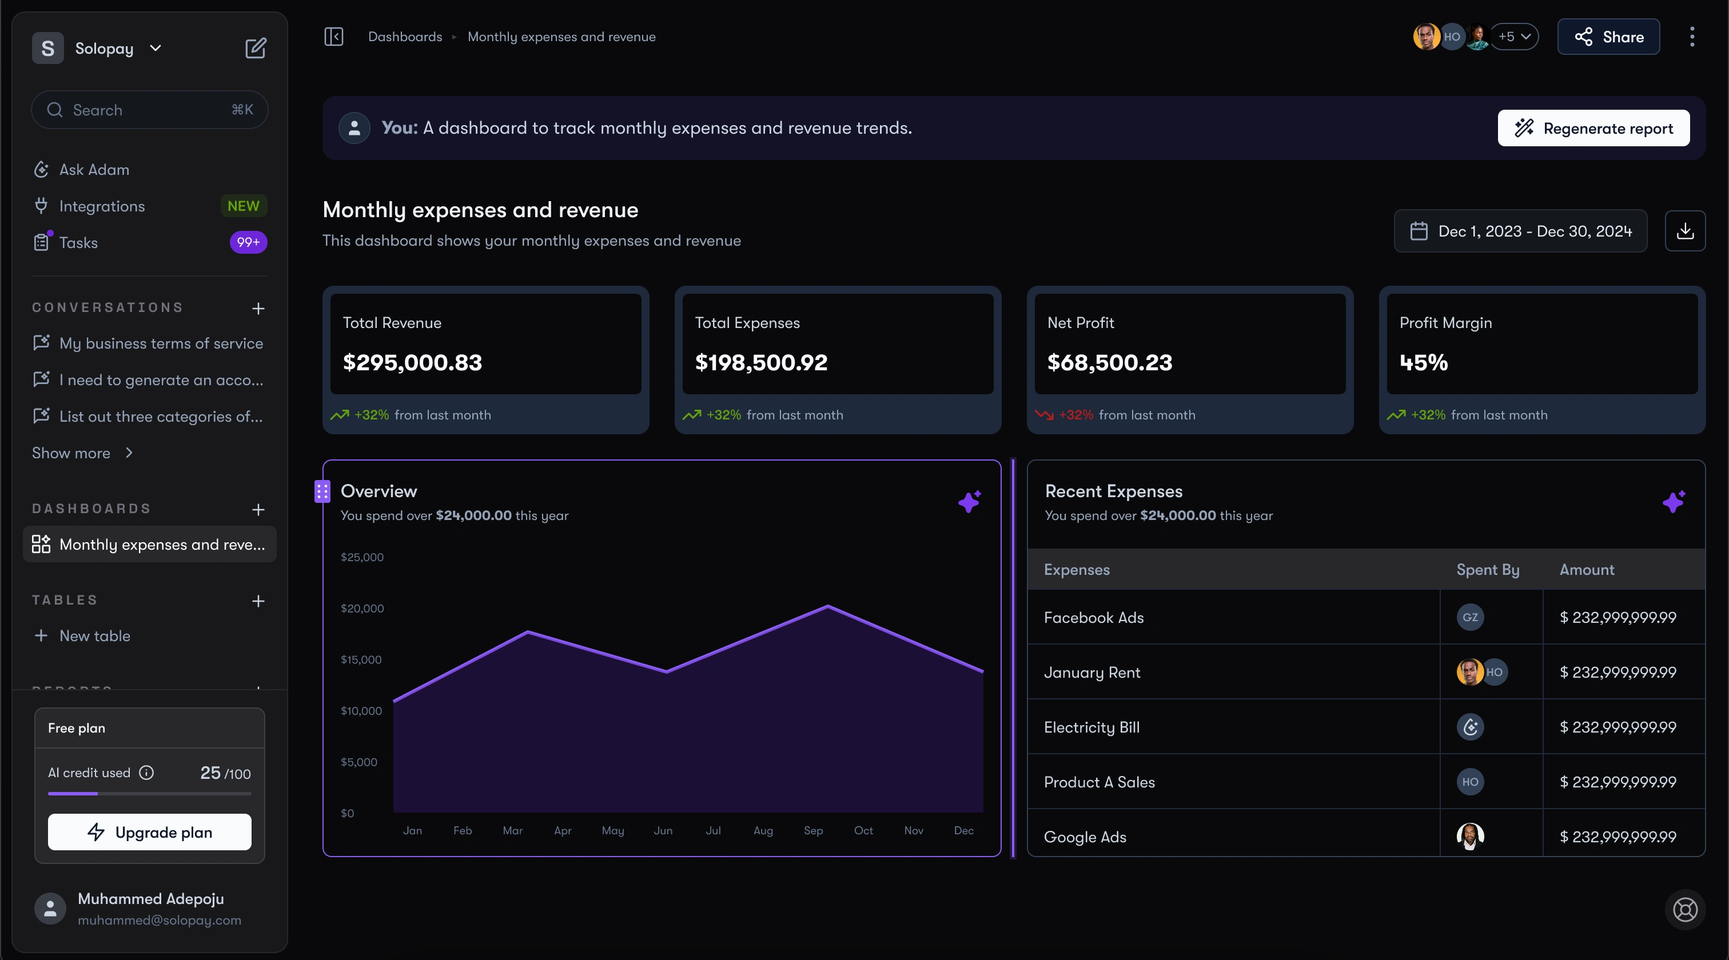Click the Recent Expenses sparkle icon

1674,501
